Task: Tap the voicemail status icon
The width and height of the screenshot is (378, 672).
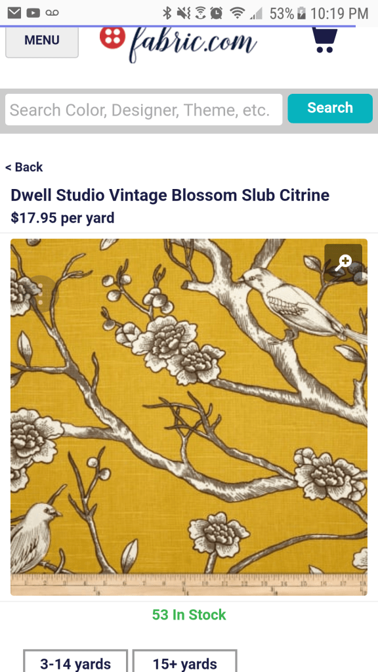Action: pos(51,13)
